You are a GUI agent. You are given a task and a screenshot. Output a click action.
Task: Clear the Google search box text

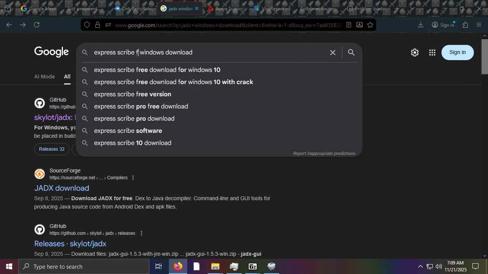click(x=333, y=53)
